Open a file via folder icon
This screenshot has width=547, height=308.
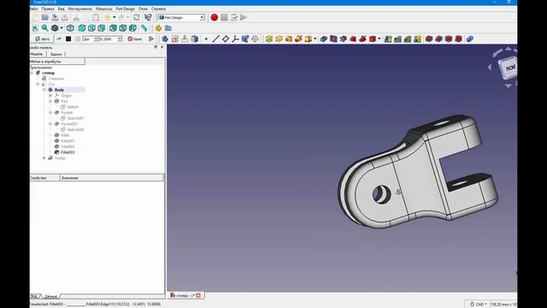pos(45,17)
